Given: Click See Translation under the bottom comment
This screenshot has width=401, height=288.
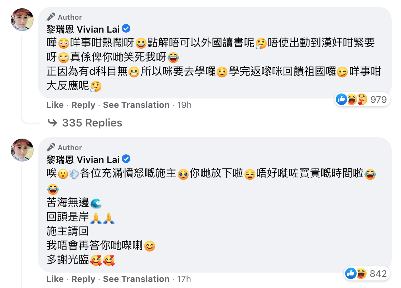Looking at the screenshot, I should coord(136,279).
